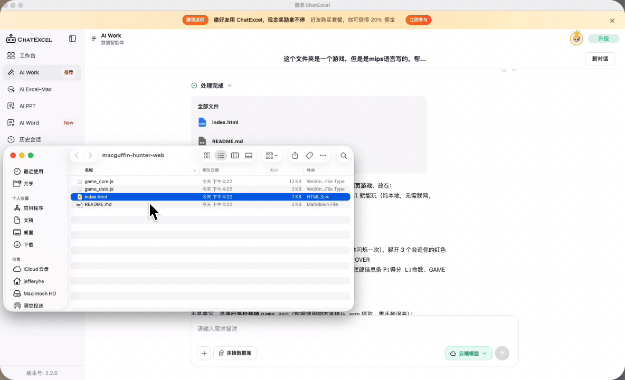This screenshot has width=625, height=380.
Task: Open the 云端模型 model dropdown
Action: (468, 353)
